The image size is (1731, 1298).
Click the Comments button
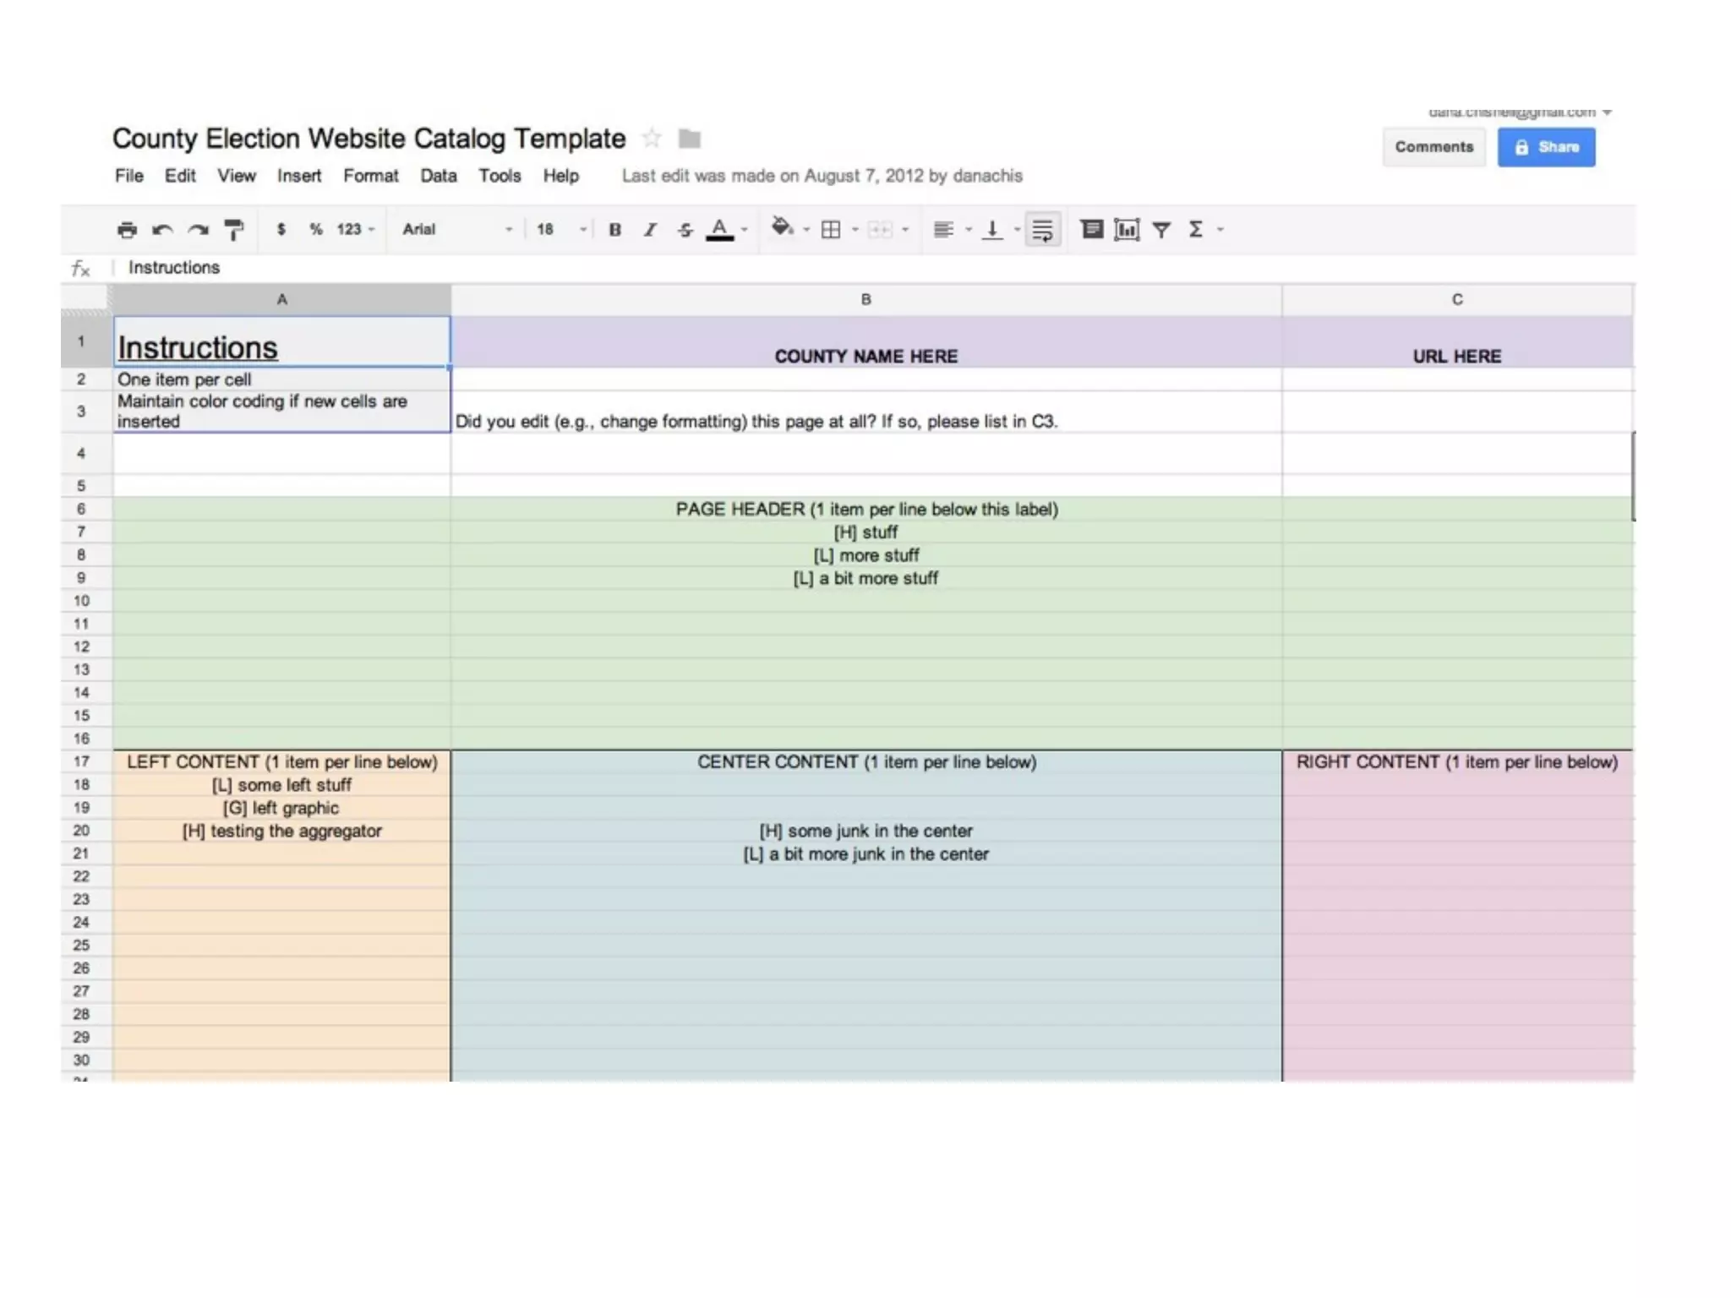[x=1433, y=147]
